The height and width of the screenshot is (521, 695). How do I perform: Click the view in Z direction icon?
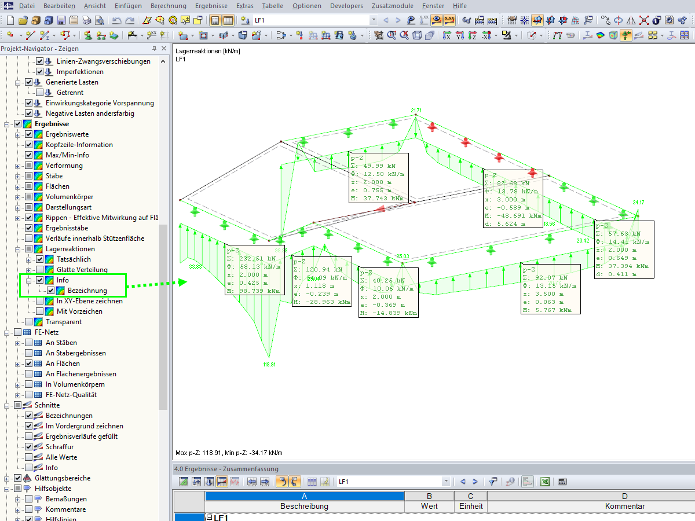click(472, 35)
